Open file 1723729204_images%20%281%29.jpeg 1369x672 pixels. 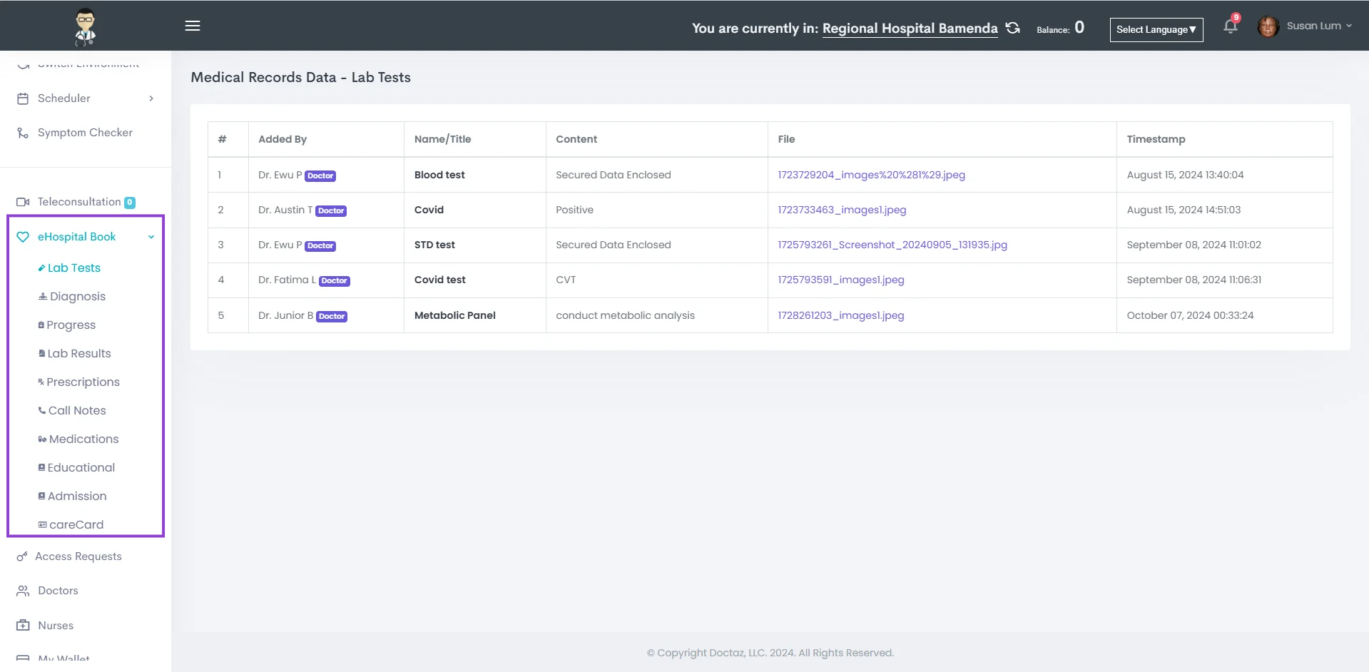(x=871, y=175)
